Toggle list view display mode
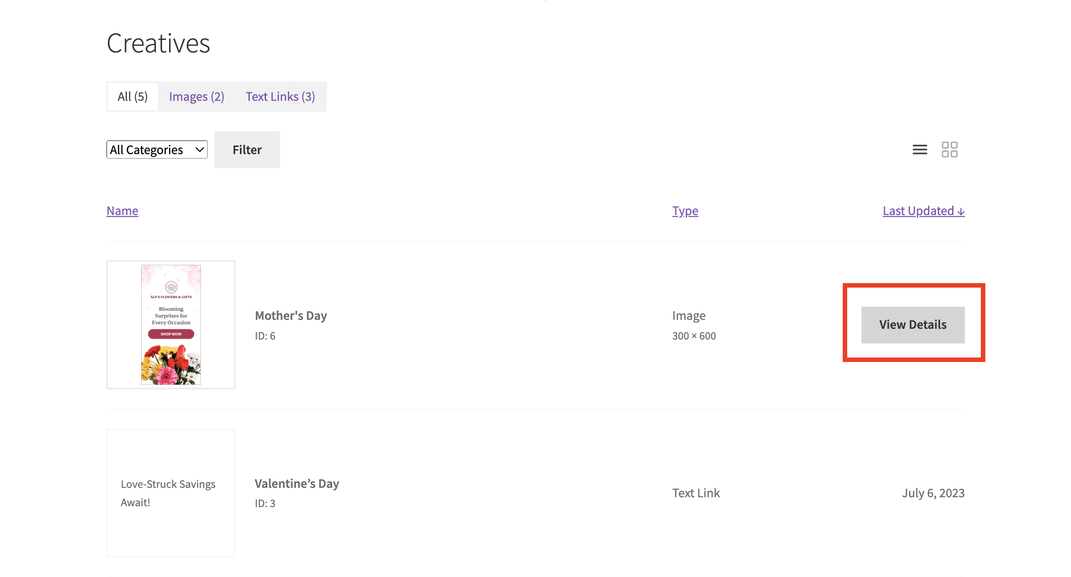The width and height of the screenshot is (1071, 577). coord(920,149)
